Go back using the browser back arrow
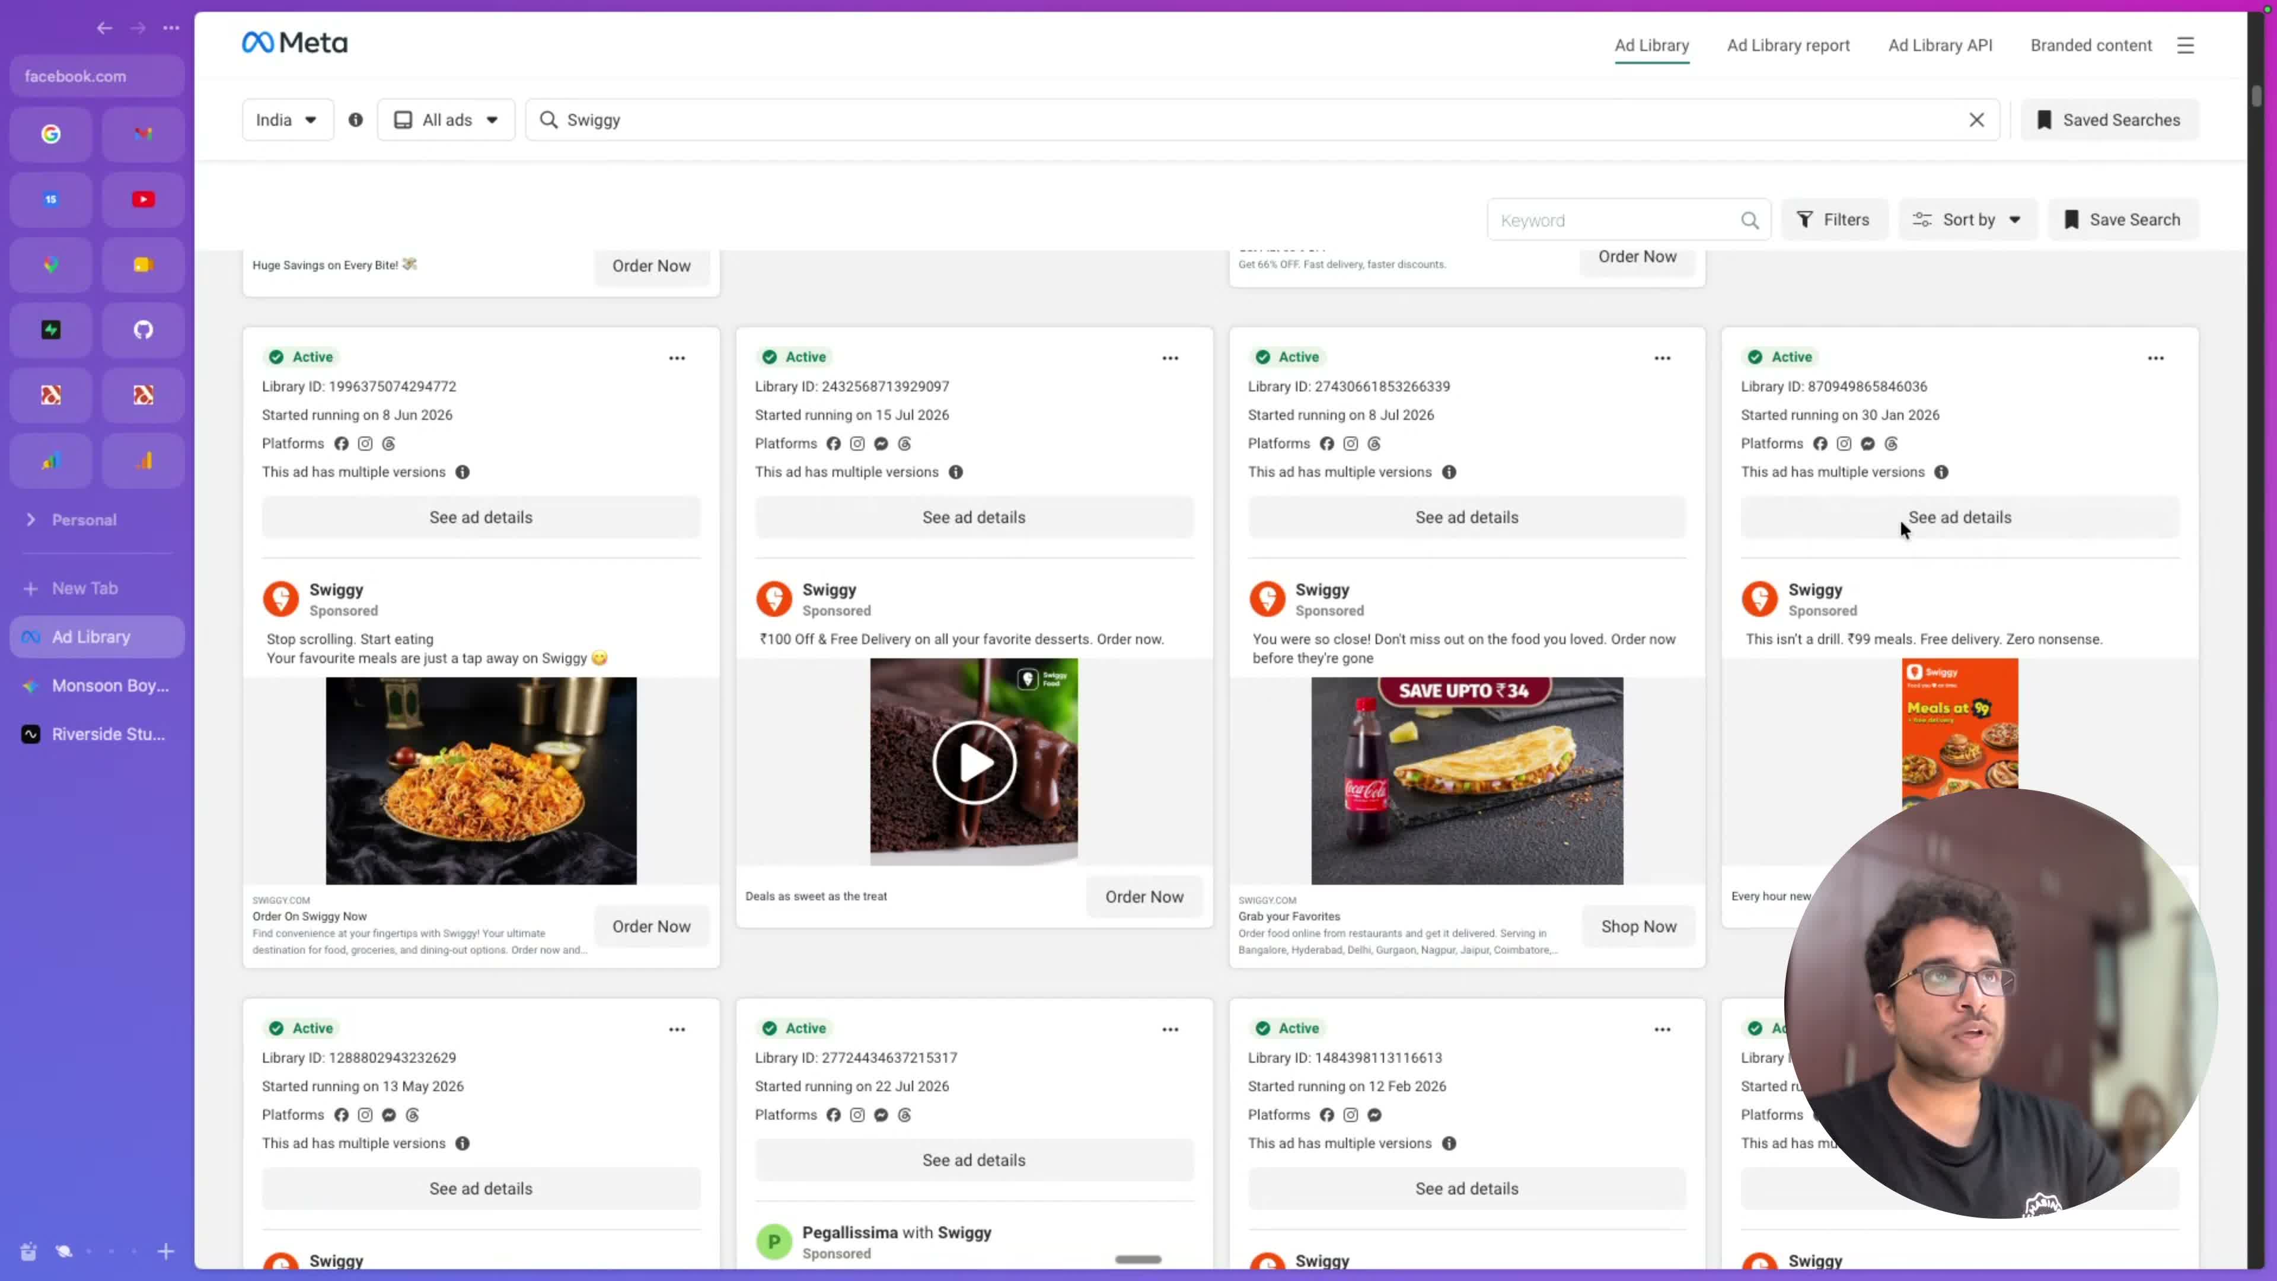Viewport: 2277px width, 1281px height. point(104,28)
